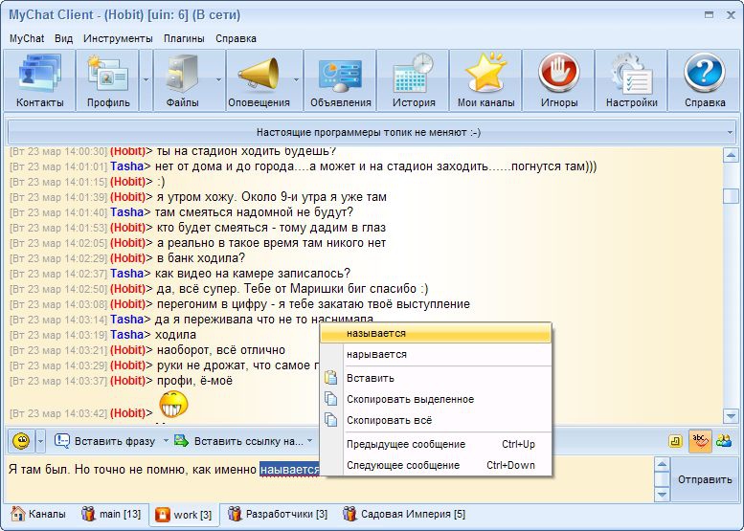Click the gift icon on Разработчики tab
Screen dimensions: 744x531
235,514
